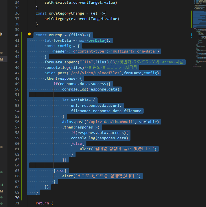Click the 'content-type' string

(x=91, y=51)
